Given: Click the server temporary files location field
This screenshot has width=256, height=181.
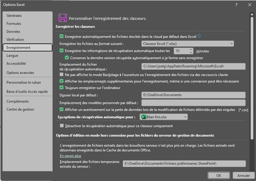Looking at the screenshot, I should pyautogui.click(x=184, y=163).
